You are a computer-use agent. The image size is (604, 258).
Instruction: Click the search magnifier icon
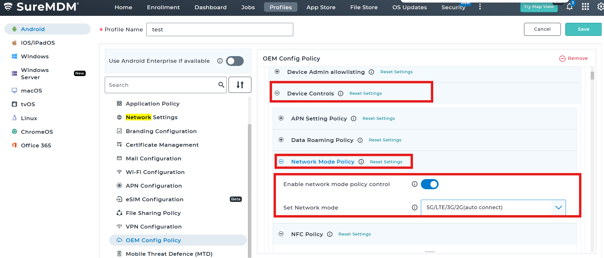coord(221,85)
